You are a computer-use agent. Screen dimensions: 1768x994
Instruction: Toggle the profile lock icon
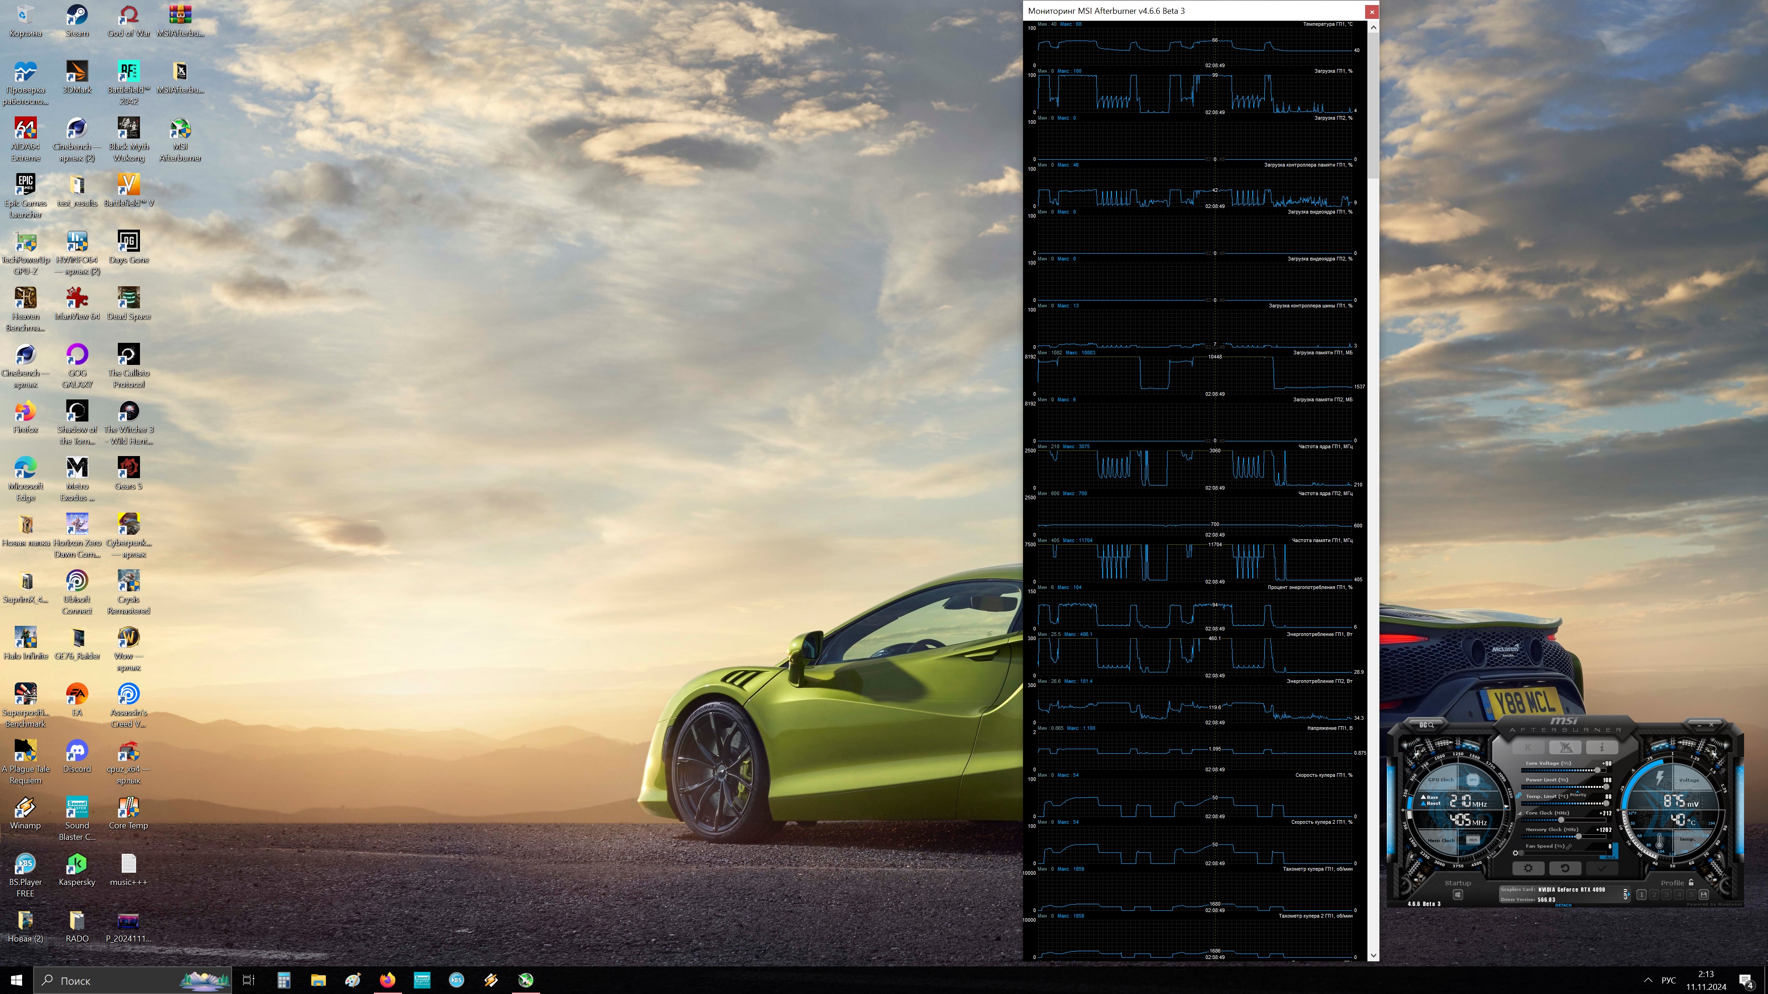[1691, 882]
